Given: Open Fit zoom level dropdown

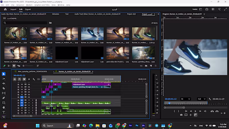Looking at the screenshot, I should tap(185, 99).
